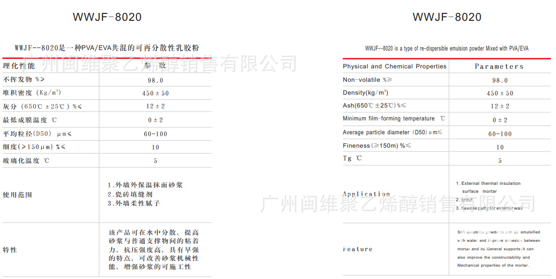Click the value 10 beside Fineness
Viewport: 556px width, 279px height.
pos(500,148)
